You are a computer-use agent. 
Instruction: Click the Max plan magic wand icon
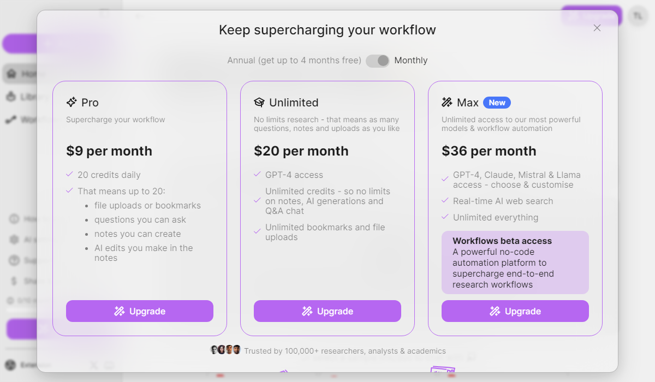447,103
